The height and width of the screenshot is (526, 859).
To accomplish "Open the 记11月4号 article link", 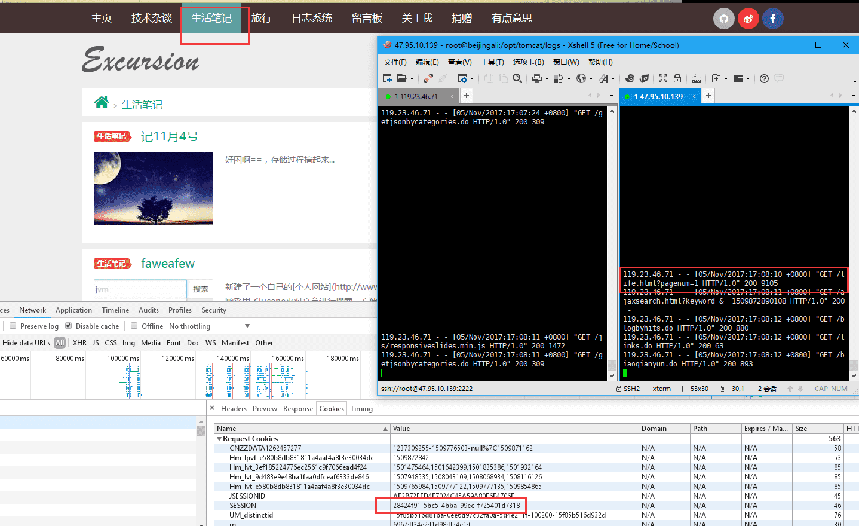I will click(170, 136).
